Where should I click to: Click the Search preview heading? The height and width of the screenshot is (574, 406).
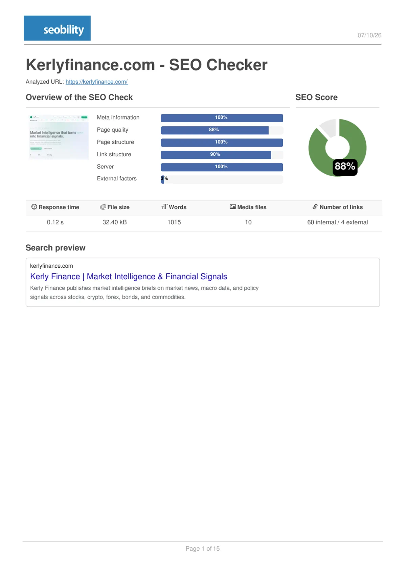[55, 248]
